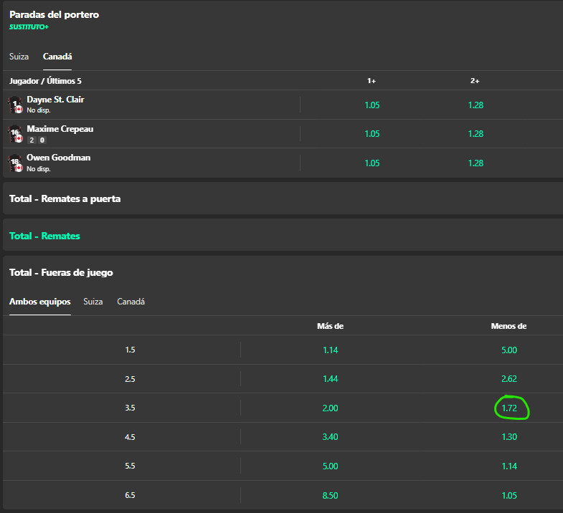563x513 pixels.
Task: Select the Canadá tab under Paradas del portero
Action: point(57,57)
